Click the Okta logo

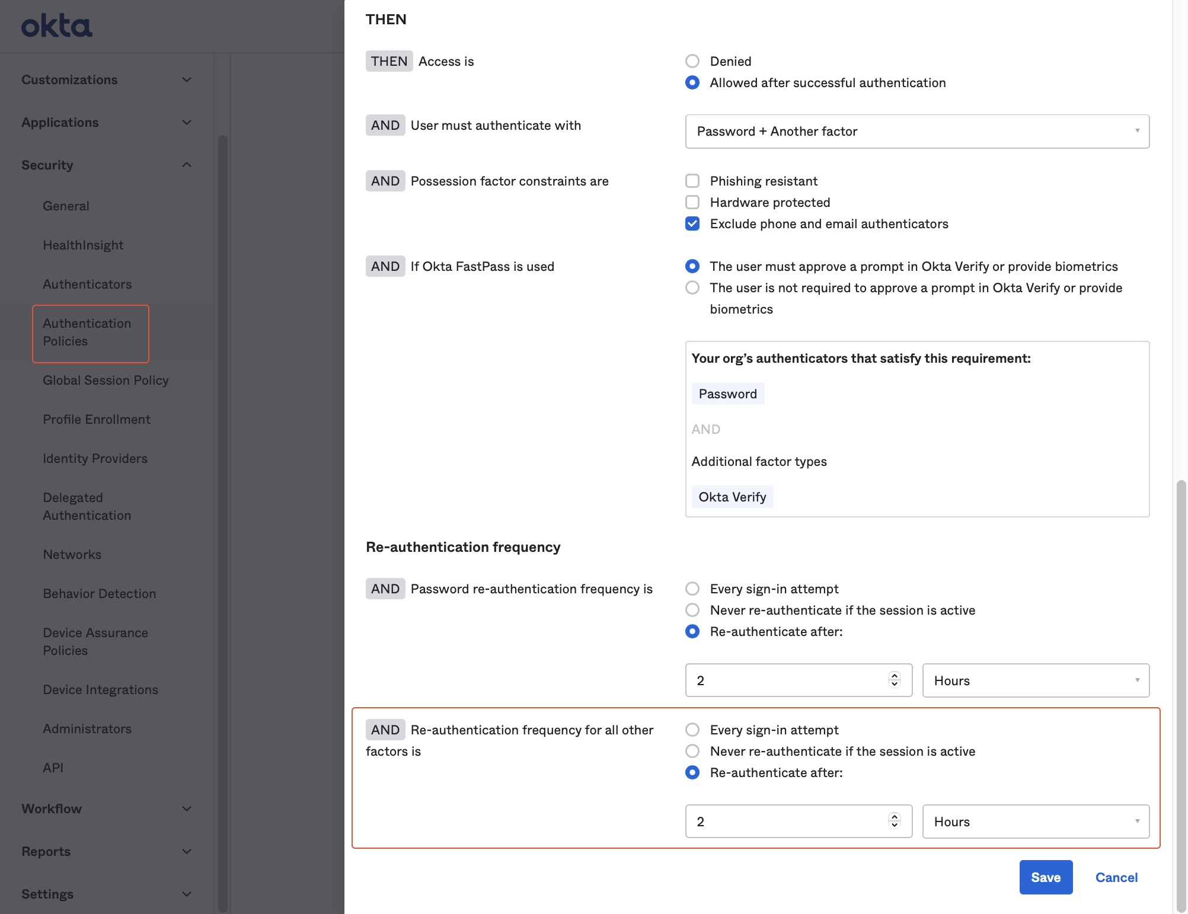pyautogui.click(x=57, y=27)
